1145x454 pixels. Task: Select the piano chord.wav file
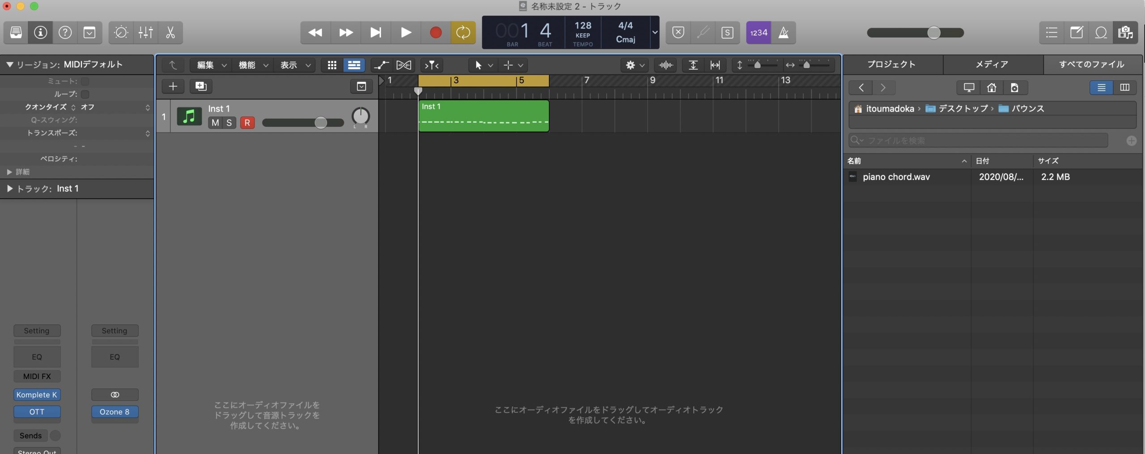click(896, 177)
